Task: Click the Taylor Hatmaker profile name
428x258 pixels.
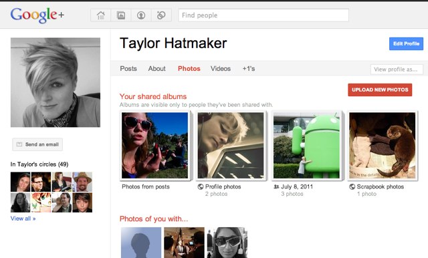Action: click(173, 43)
